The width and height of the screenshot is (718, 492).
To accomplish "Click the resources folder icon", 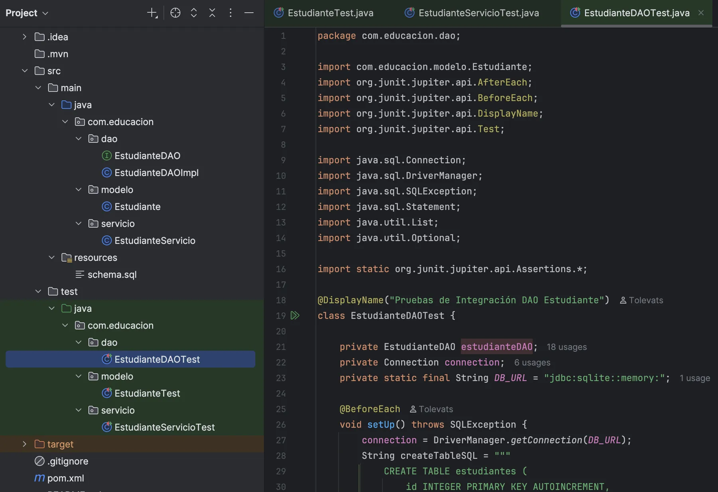I will click(x=67, y=258).
